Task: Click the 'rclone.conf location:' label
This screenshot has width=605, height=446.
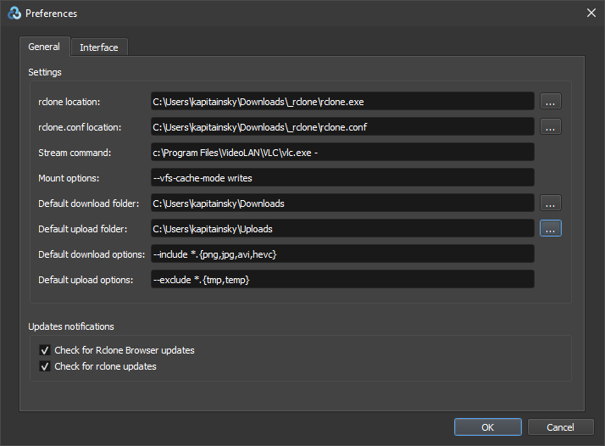Action: tap(80, 127)
